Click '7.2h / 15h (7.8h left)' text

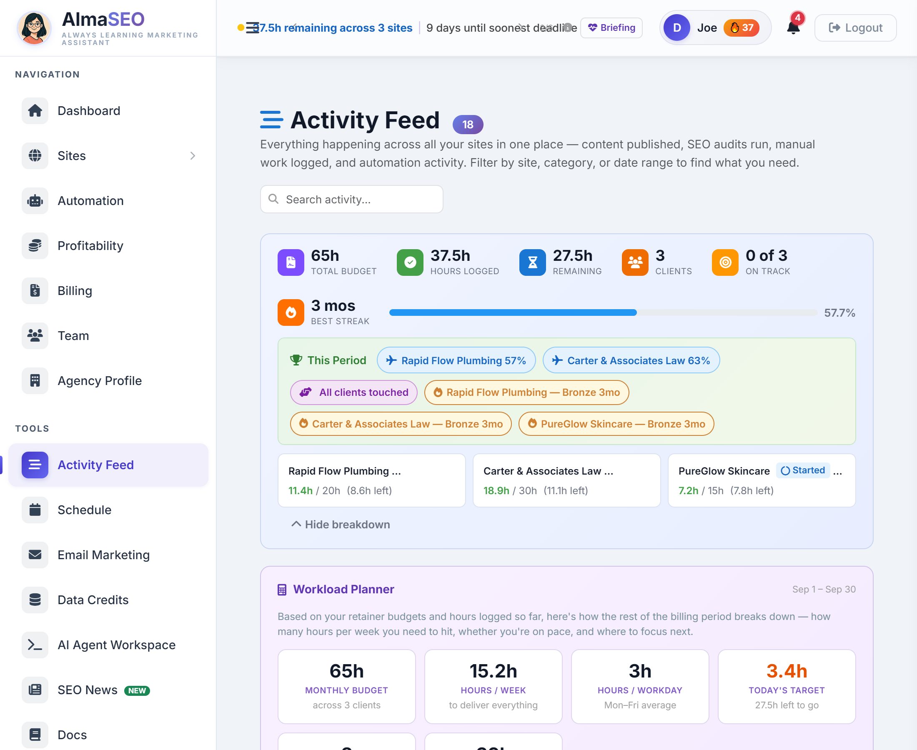click(x=726, y=491)
